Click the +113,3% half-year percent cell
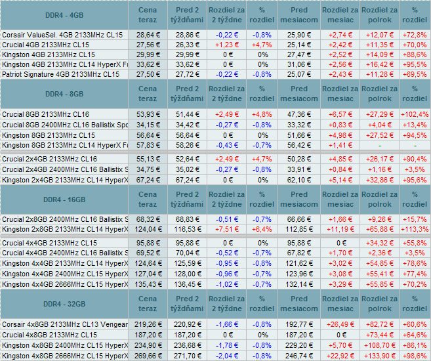 pyautogui.click(x=415, y=229)
